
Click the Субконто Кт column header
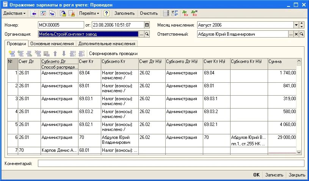pyautogui.click(x=120, y=64)
